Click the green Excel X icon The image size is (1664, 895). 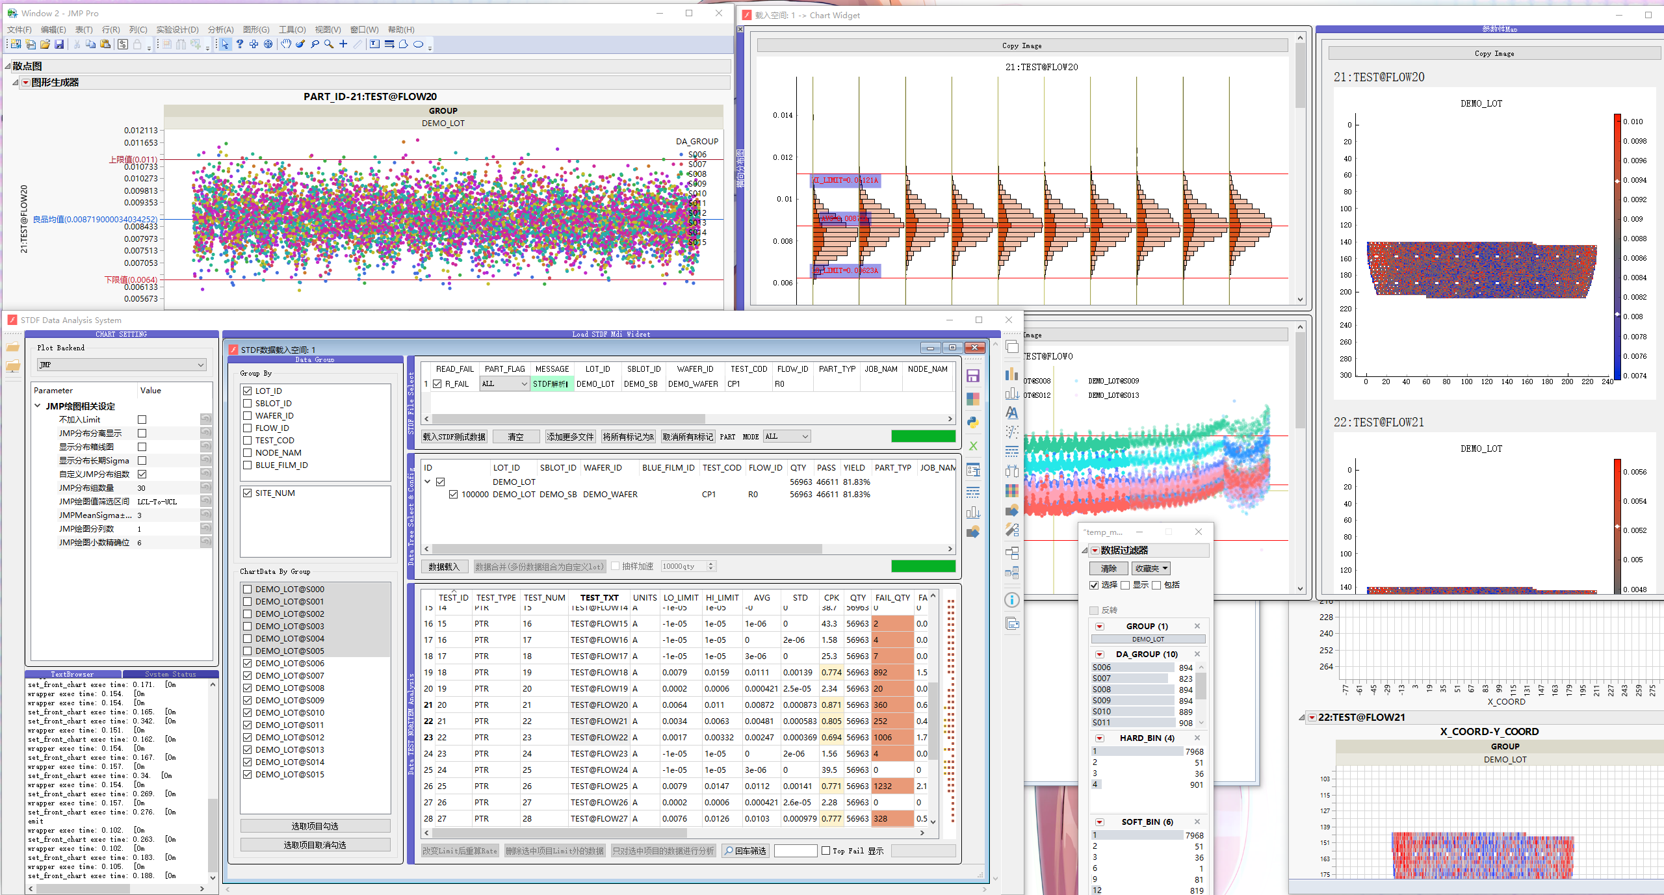973,446
